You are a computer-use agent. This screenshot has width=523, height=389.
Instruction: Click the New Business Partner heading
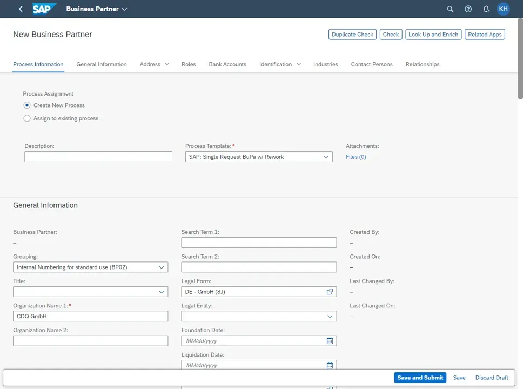(52, 35)
